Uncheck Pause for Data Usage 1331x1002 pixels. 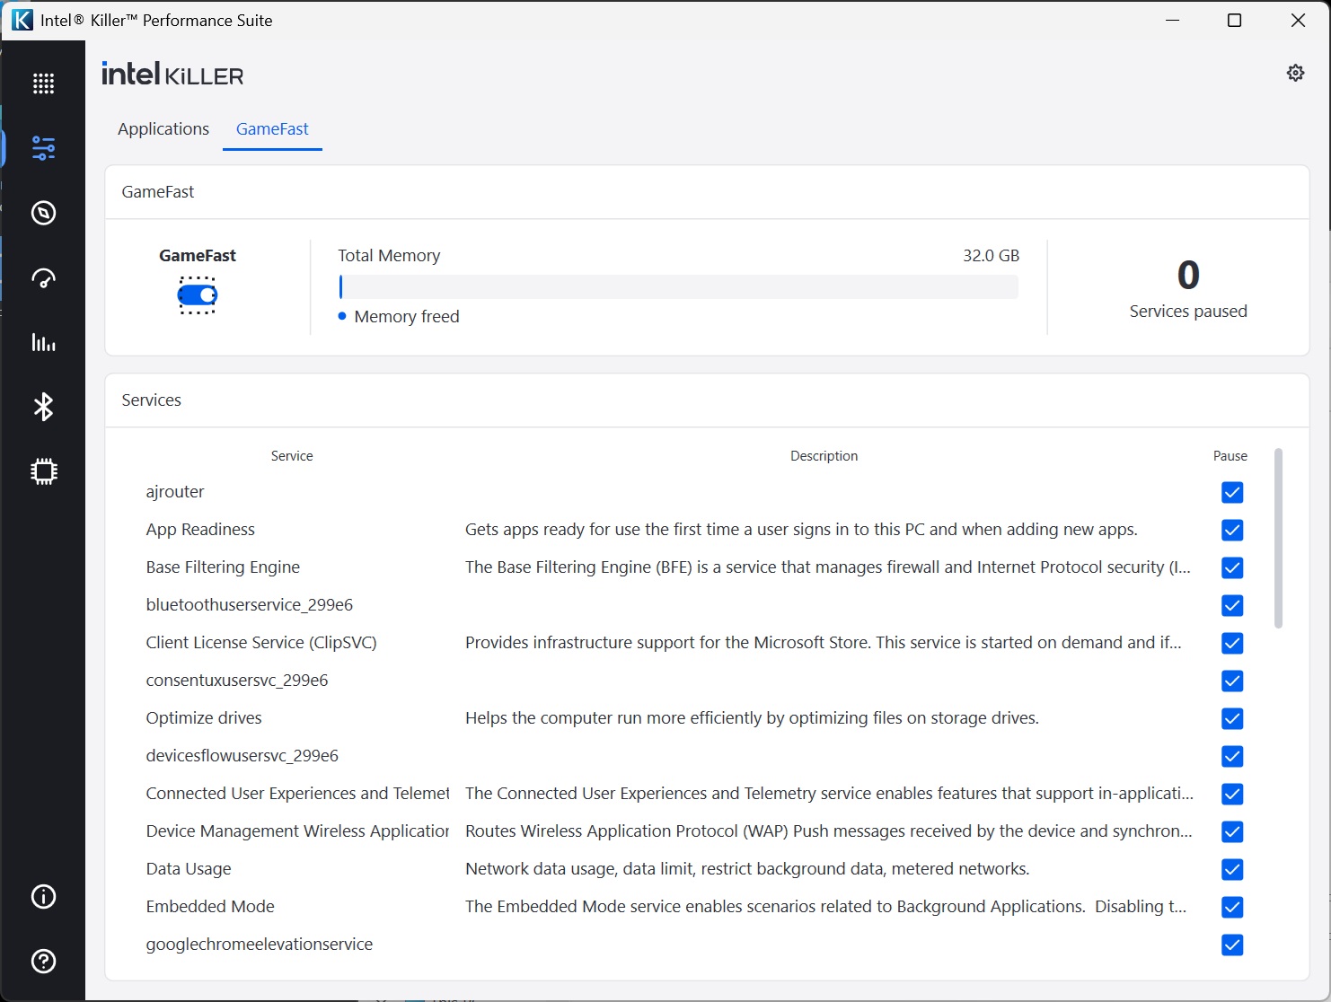tap(1232, 869)
